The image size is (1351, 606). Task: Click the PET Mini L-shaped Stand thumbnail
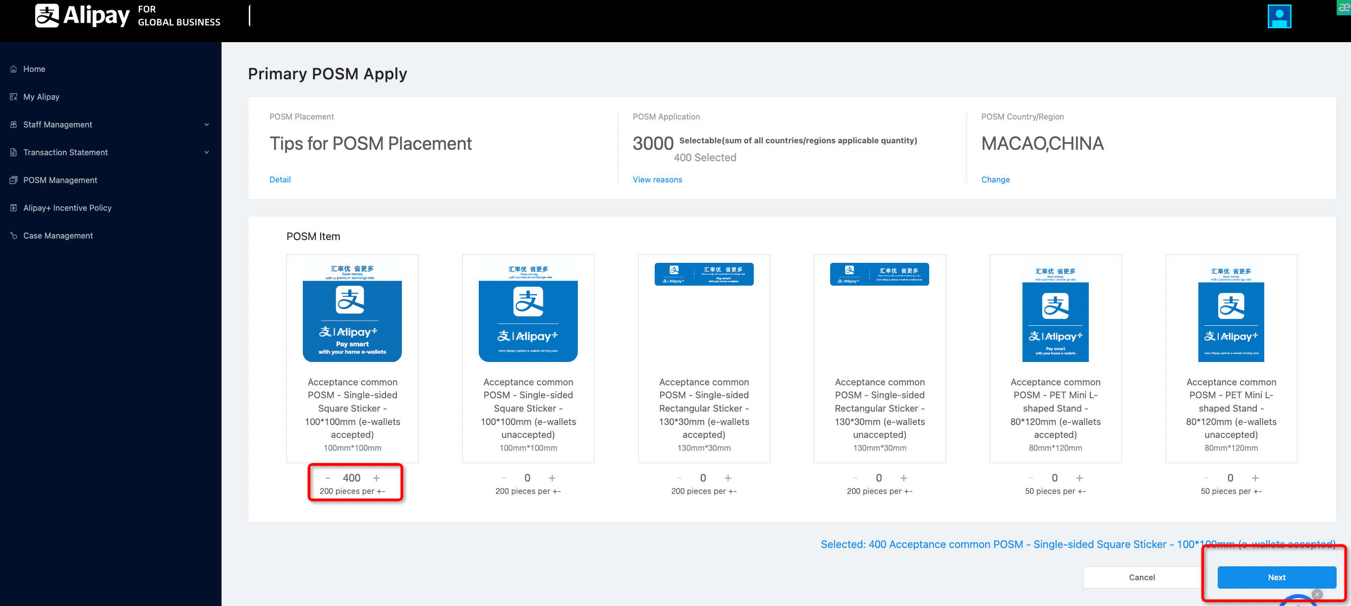click(1055, 313)
